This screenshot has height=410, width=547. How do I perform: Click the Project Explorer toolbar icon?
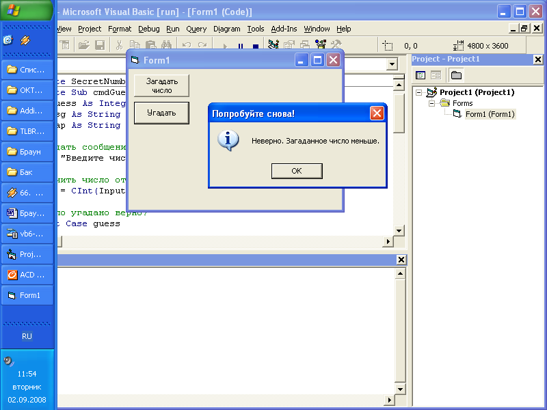tap(273, 44)
